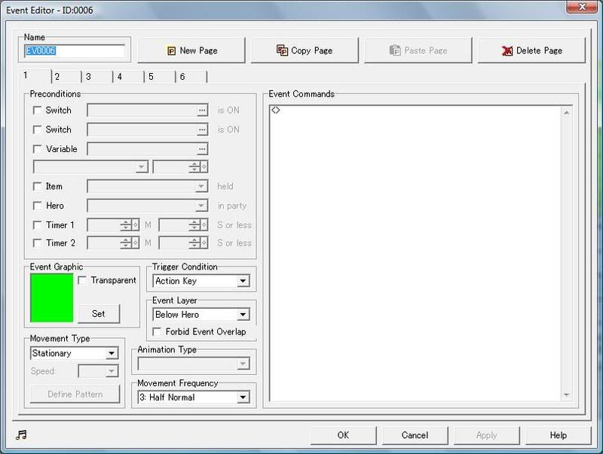Expand the Hero in party dropdown

(148, 206)
